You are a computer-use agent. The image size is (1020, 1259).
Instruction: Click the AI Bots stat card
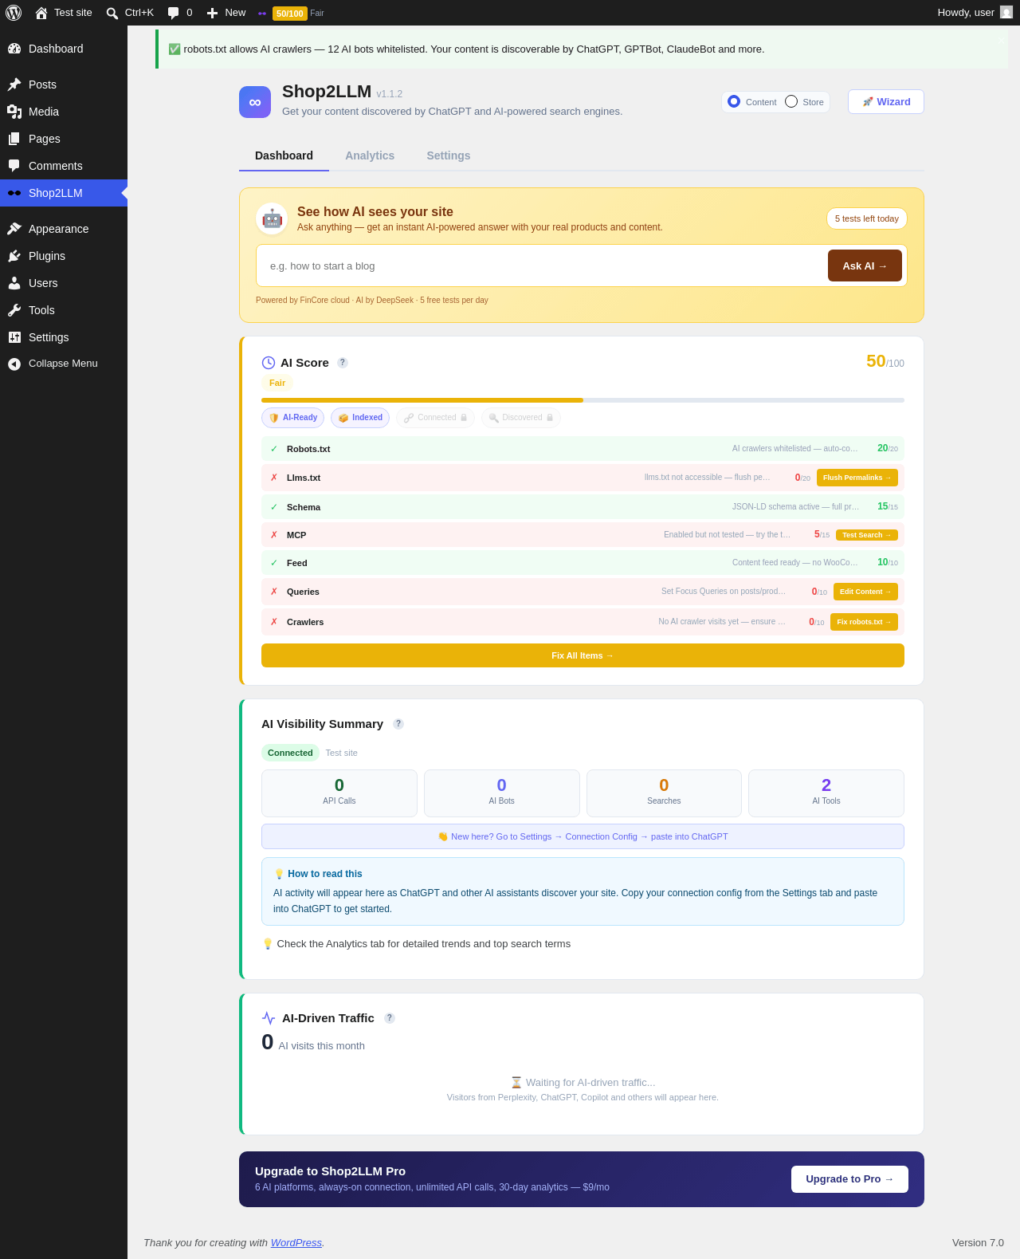coord(502,793)
